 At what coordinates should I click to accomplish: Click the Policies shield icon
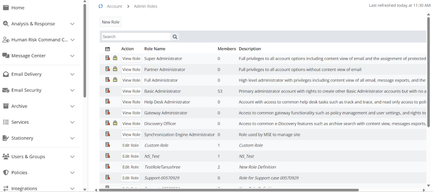(x=6, y=173)
